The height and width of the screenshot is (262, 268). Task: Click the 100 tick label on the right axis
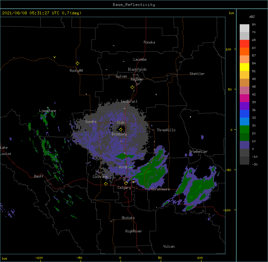coord(228,49)
